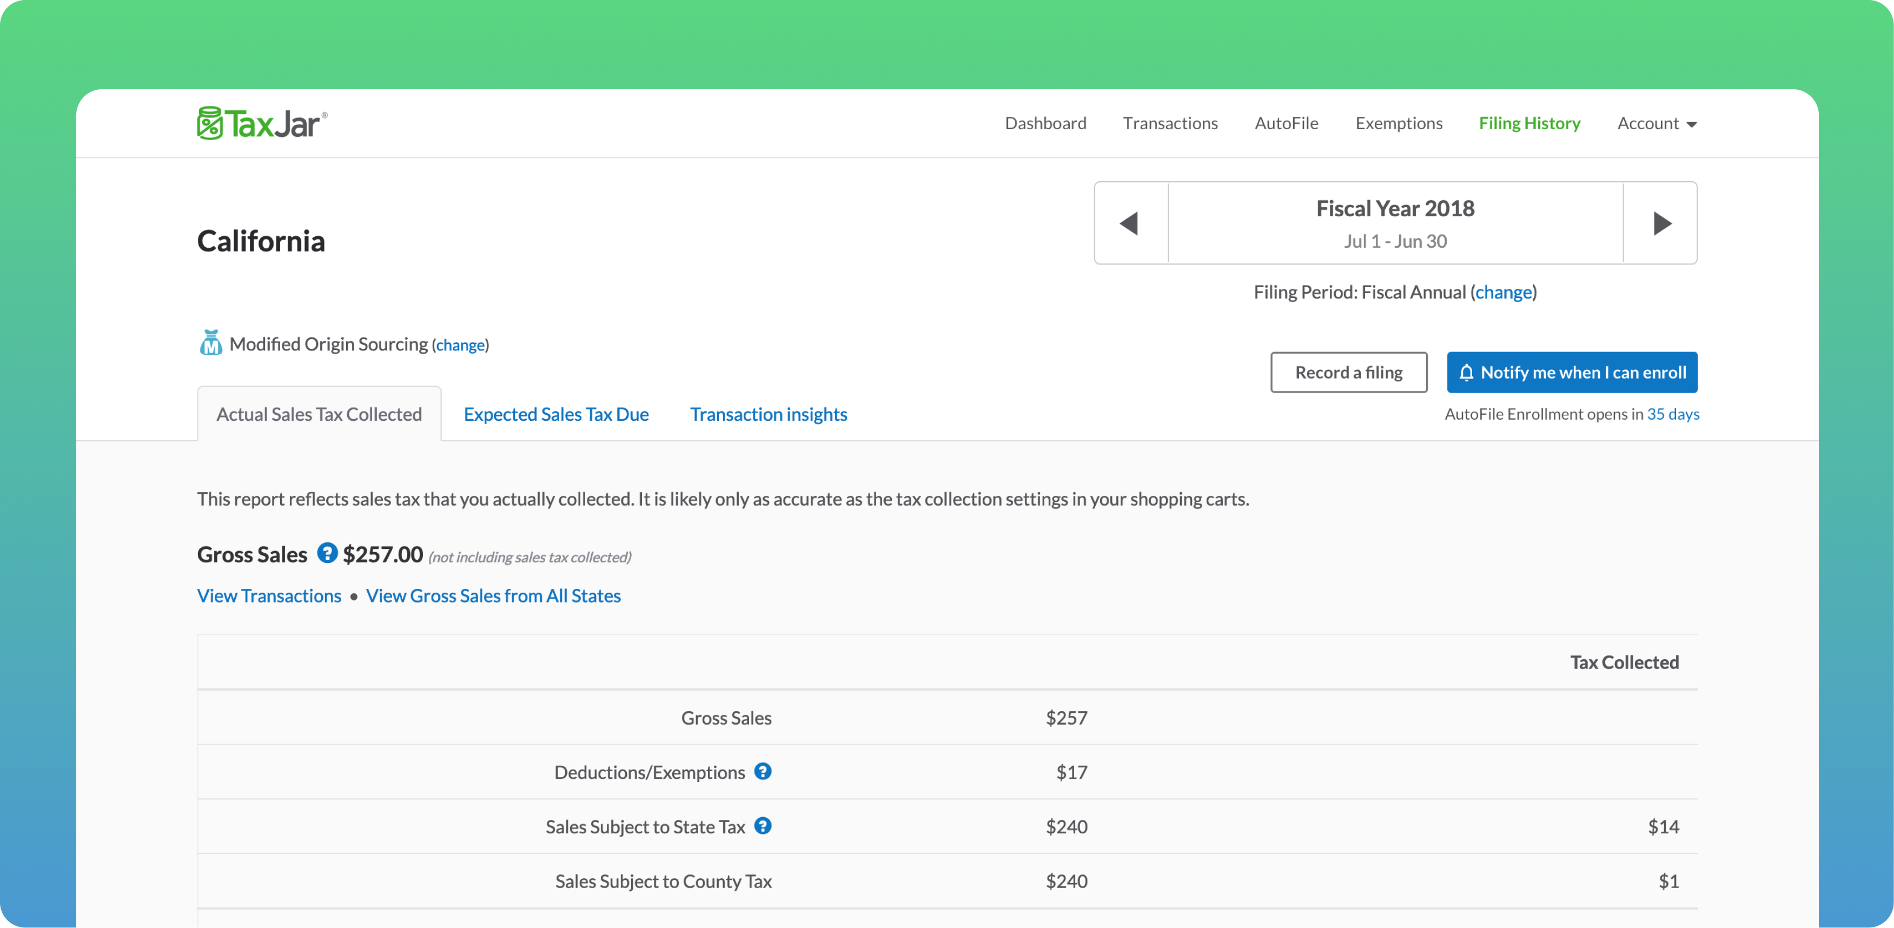Open AutoFile in top navigation
1894x928 pixels.
tap(1286, 123)
